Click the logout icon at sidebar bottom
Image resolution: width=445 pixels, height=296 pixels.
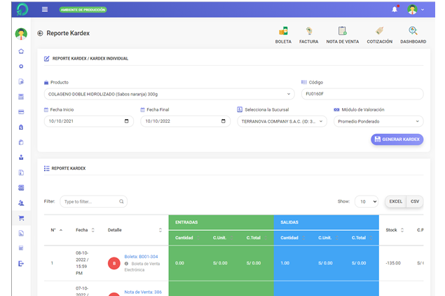point(21,264)
